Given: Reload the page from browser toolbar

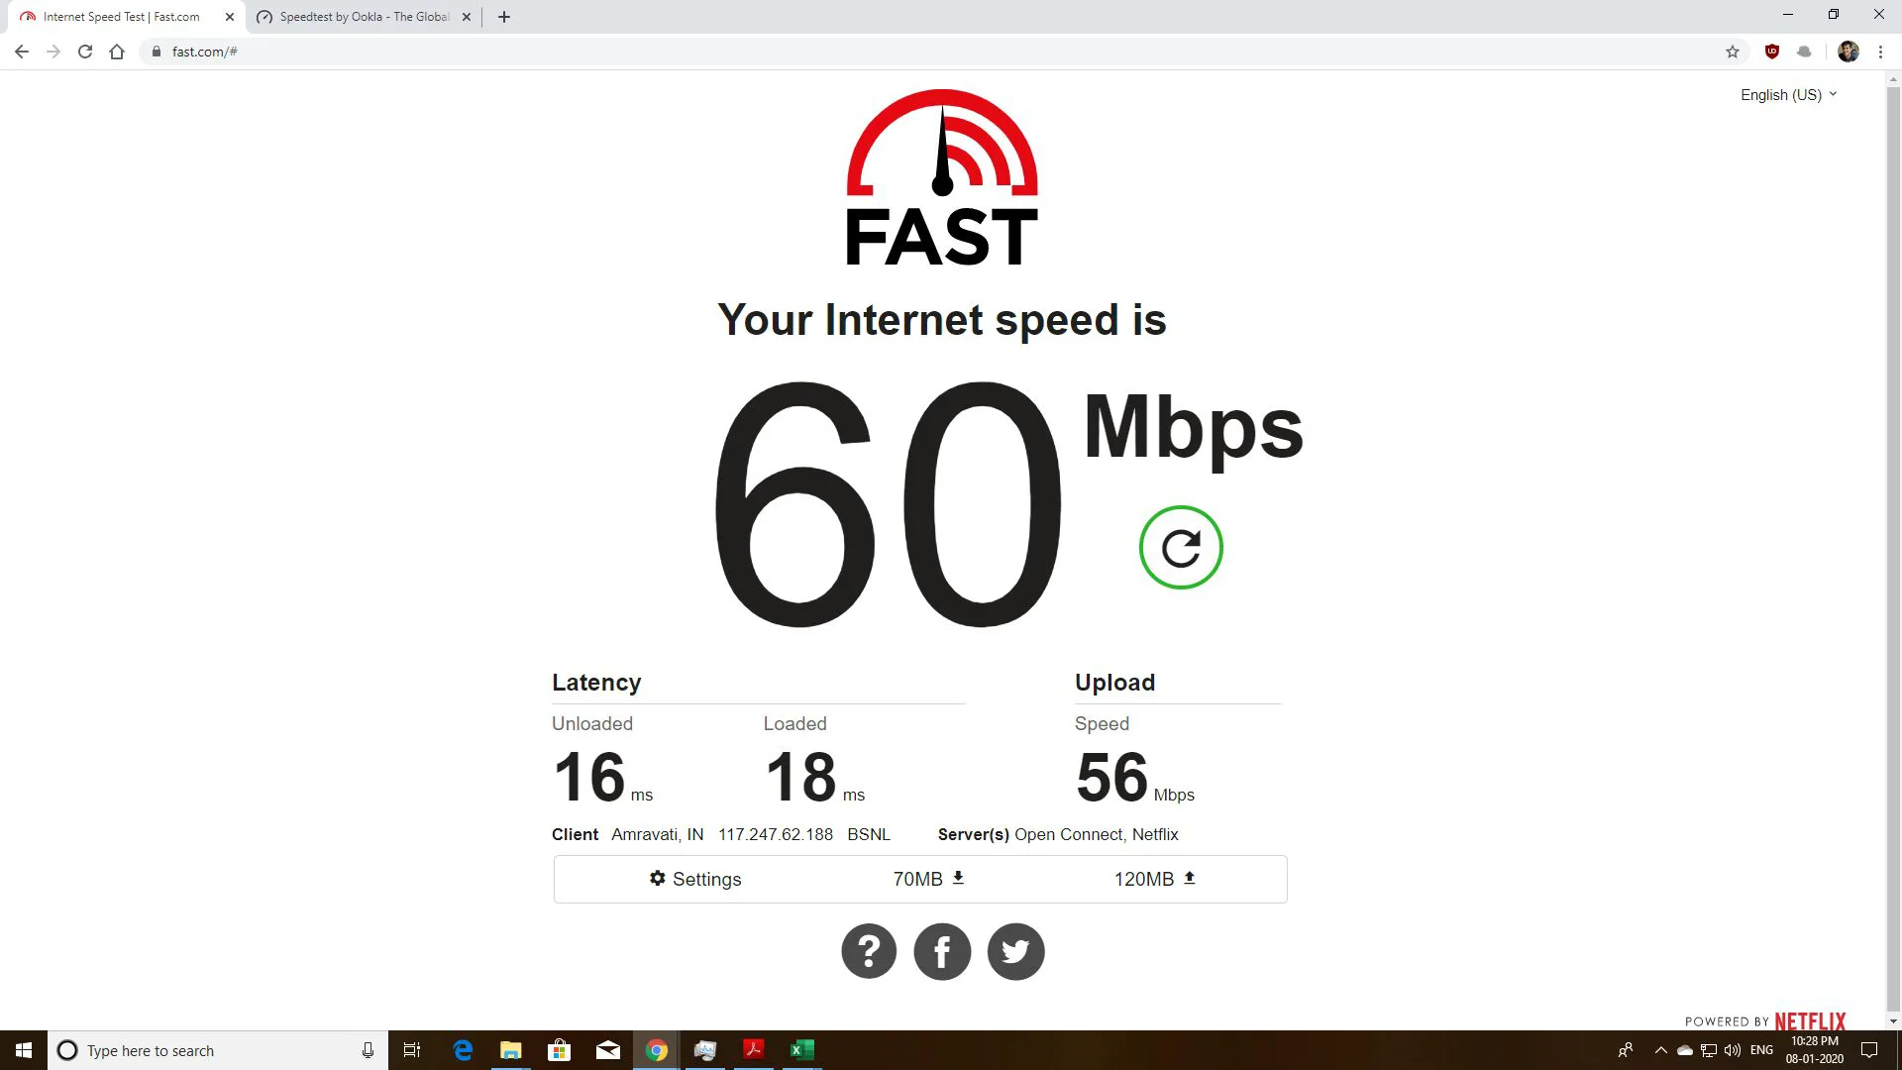Looking at the screenshot, I should (85, 52).
